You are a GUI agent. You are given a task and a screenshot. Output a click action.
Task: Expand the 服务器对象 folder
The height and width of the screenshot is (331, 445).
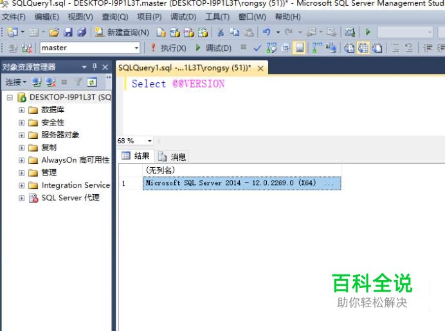pyautogui.click(x=22, y=135)
